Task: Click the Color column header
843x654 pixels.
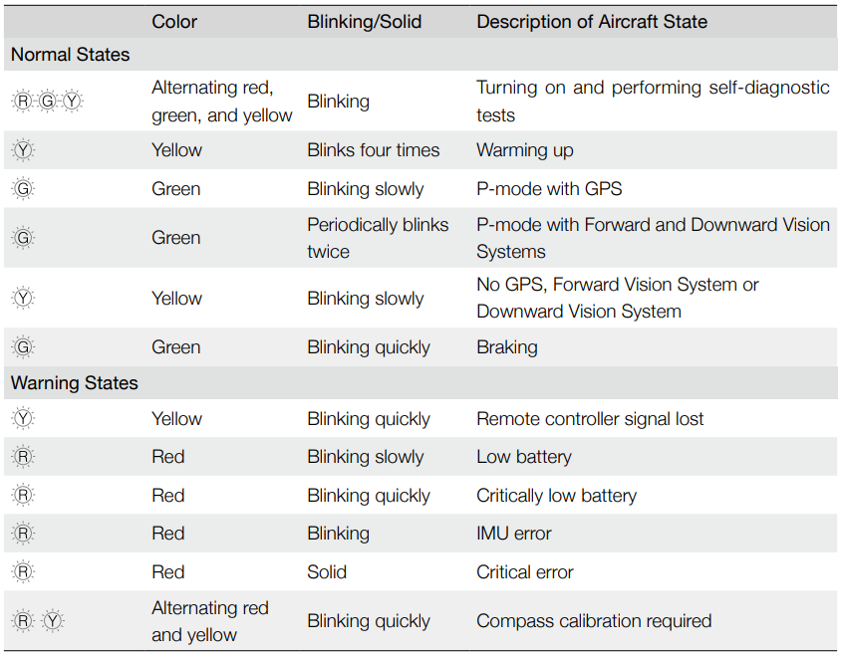Action: tap(174, 22)
